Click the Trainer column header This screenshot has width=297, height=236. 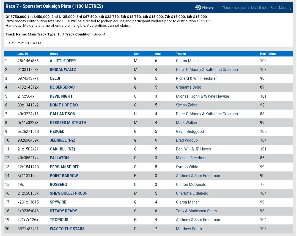pyautogui.click(x=181, y=54)
